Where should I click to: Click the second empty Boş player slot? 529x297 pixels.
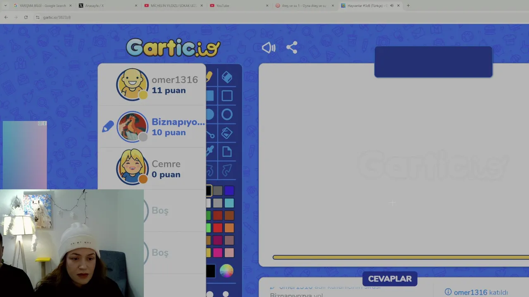click(160, 252)
